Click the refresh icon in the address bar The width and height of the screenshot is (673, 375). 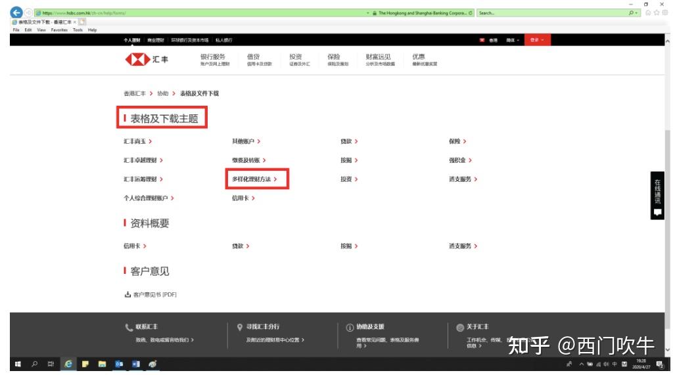471,13
